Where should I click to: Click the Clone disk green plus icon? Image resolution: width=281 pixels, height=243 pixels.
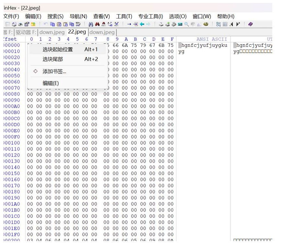(168, 24)
